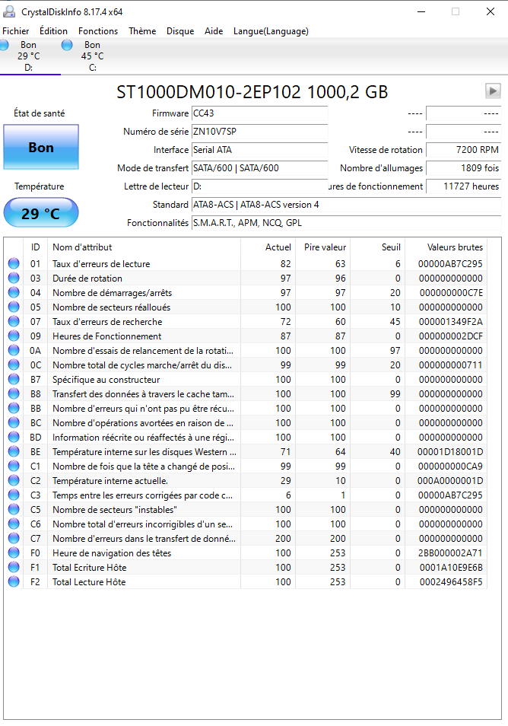508x726 pixels.
Task: Click the Nom d'attribut column header
Action: coord(144,247)
